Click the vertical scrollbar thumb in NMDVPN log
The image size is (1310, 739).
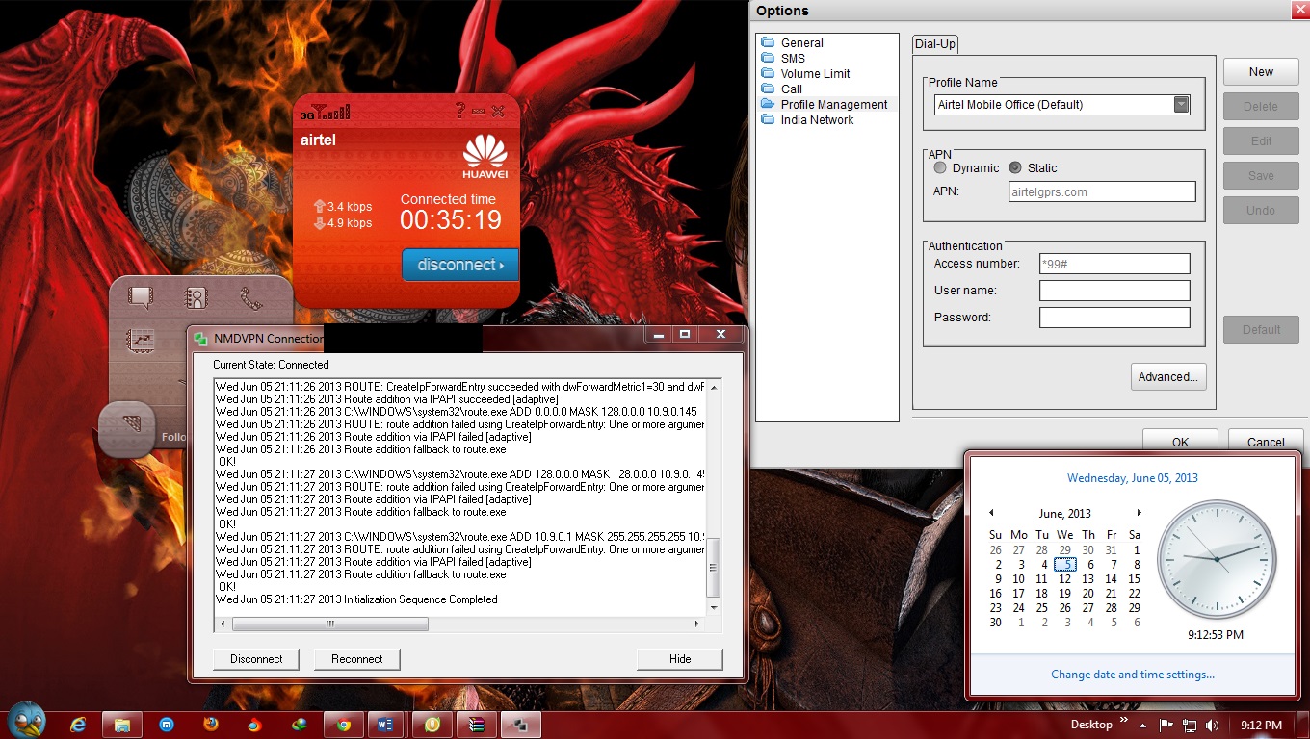[714, 568]
